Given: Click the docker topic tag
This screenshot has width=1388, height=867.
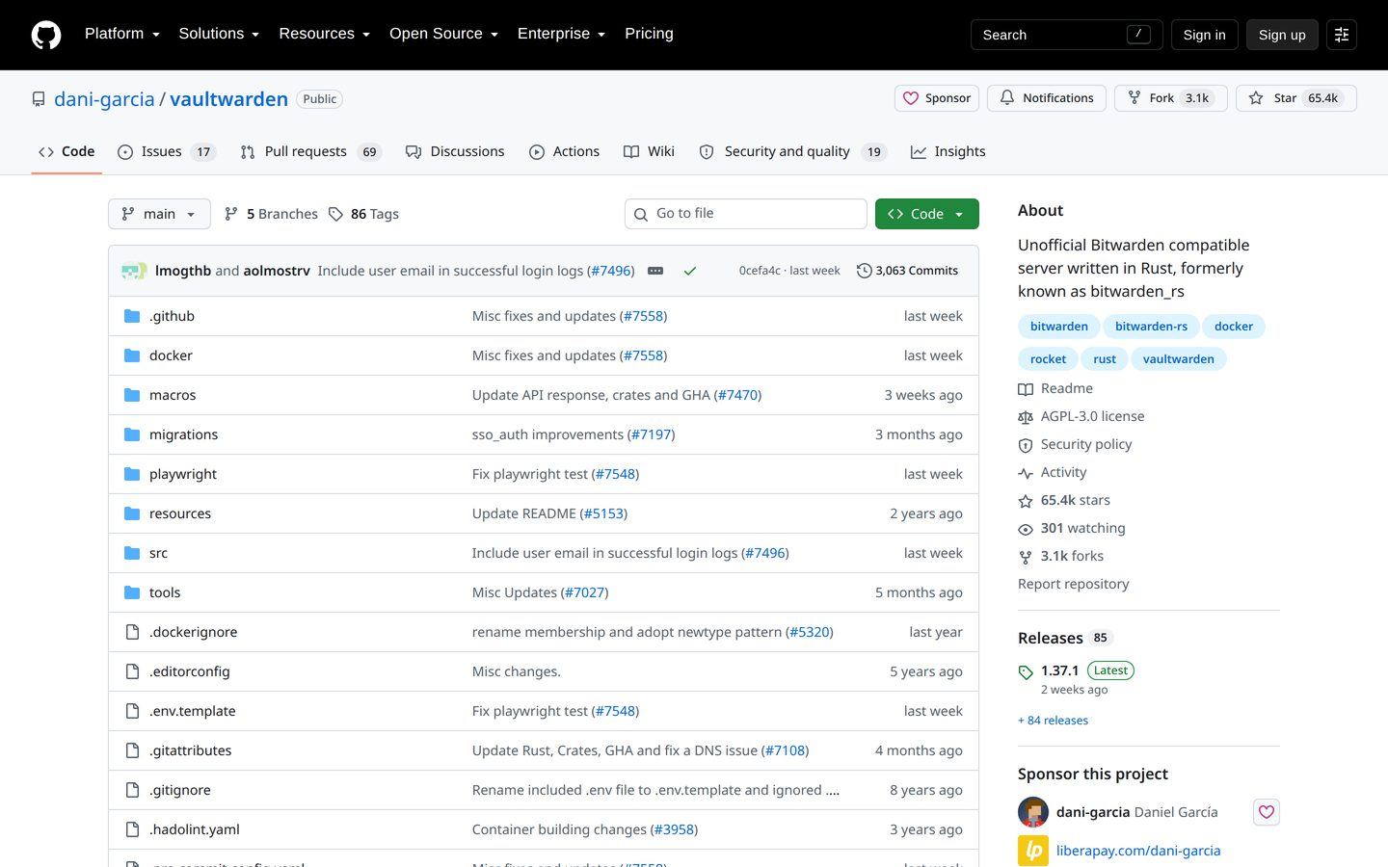Looking at the screenshot, I should (x=1234, y=327).
